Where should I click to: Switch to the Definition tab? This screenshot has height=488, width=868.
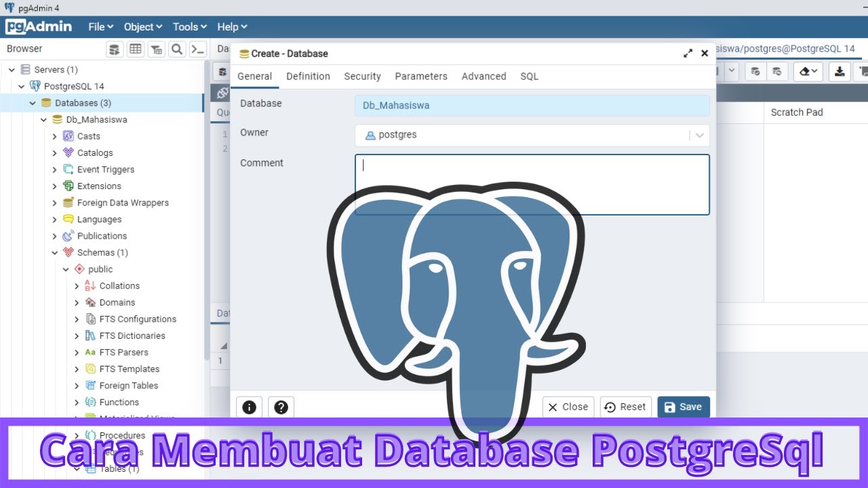pyautogui.click(x=308, y=77)
